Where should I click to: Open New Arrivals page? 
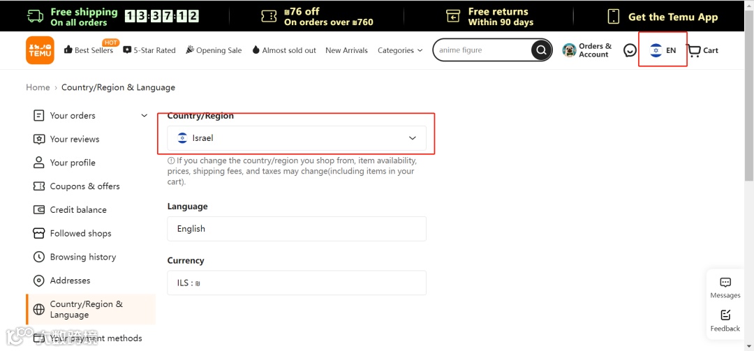[347, 50]
